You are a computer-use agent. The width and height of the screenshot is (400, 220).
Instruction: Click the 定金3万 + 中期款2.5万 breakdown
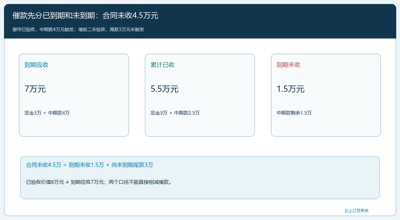click(x=175, y=113)
